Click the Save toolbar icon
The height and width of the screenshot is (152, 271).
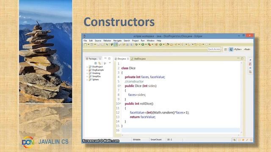pyautogui.click(x=99, y=45)
